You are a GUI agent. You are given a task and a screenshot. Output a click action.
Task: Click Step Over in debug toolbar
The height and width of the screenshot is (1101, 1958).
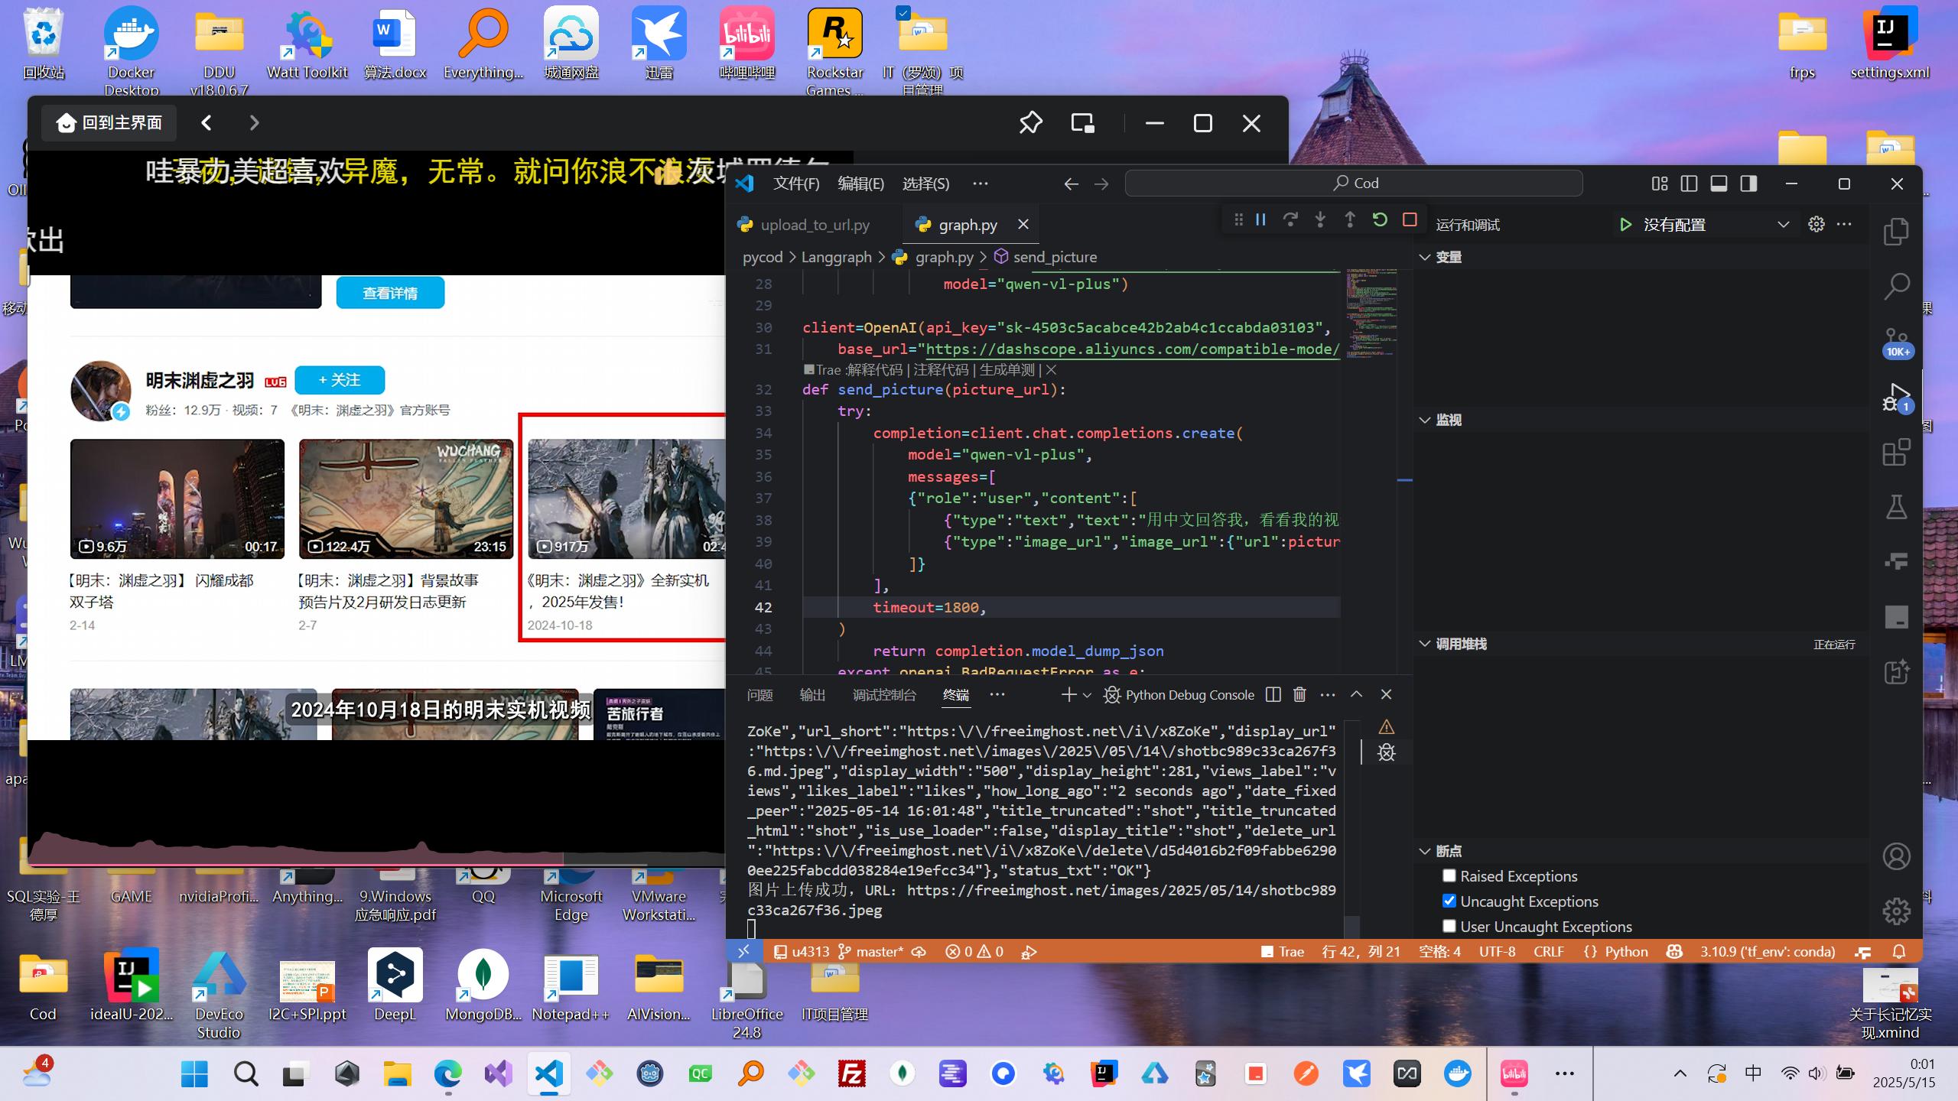point(1290,220)
